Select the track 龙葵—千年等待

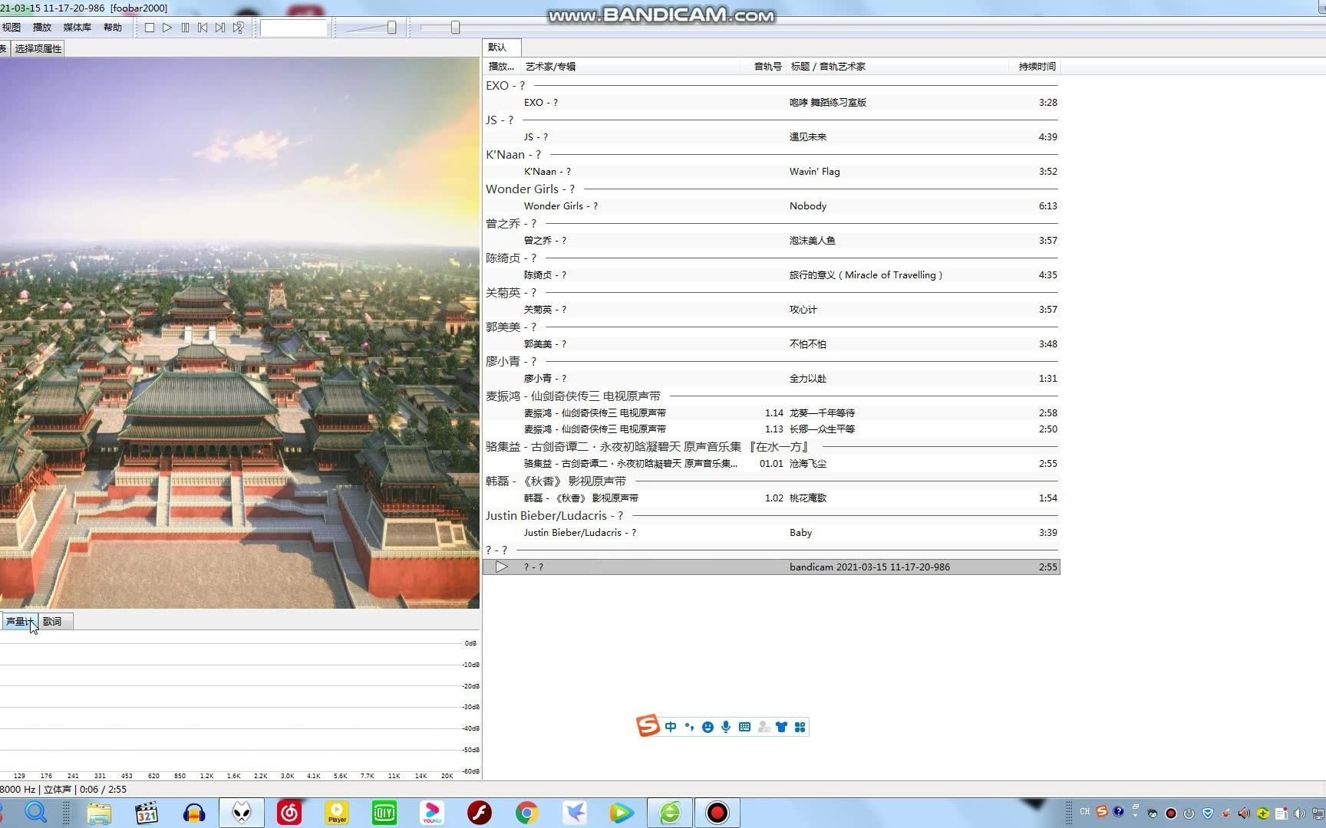coord(771,413)
